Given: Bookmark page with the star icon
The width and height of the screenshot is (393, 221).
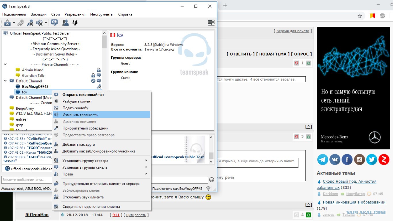Looking at the screenshot, I should pos(360,16).
